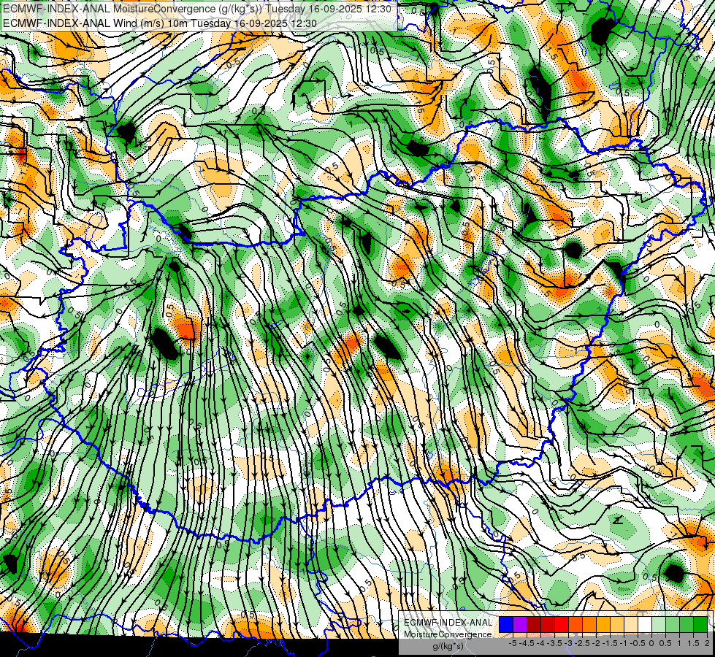Click the -5 tick label in legend

(513, 643)
